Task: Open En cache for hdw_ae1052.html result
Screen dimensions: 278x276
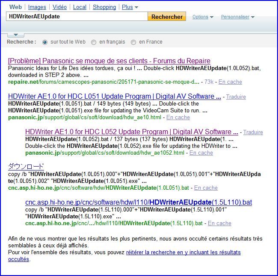Action: click(201, 153)
